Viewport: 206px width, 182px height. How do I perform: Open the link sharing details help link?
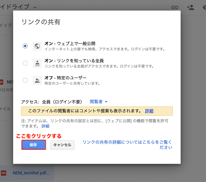pyautogui.click(x=127, y=145)
